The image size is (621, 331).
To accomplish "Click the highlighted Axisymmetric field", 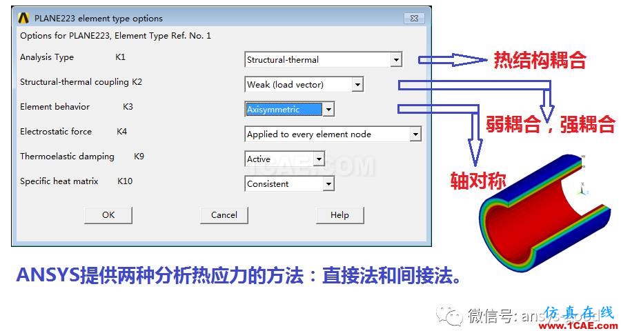I will click(x=284, y=110).
